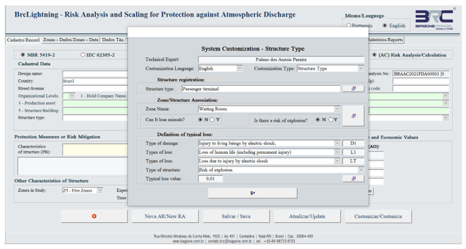This screenshot has height=249, width=466.
Task: Click the Typical loss value field
Action: [x=210, y=178]
